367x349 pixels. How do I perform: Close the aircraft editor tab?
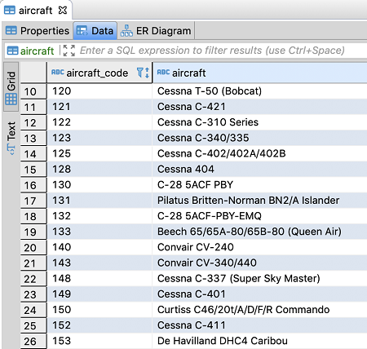pos(63,11)
